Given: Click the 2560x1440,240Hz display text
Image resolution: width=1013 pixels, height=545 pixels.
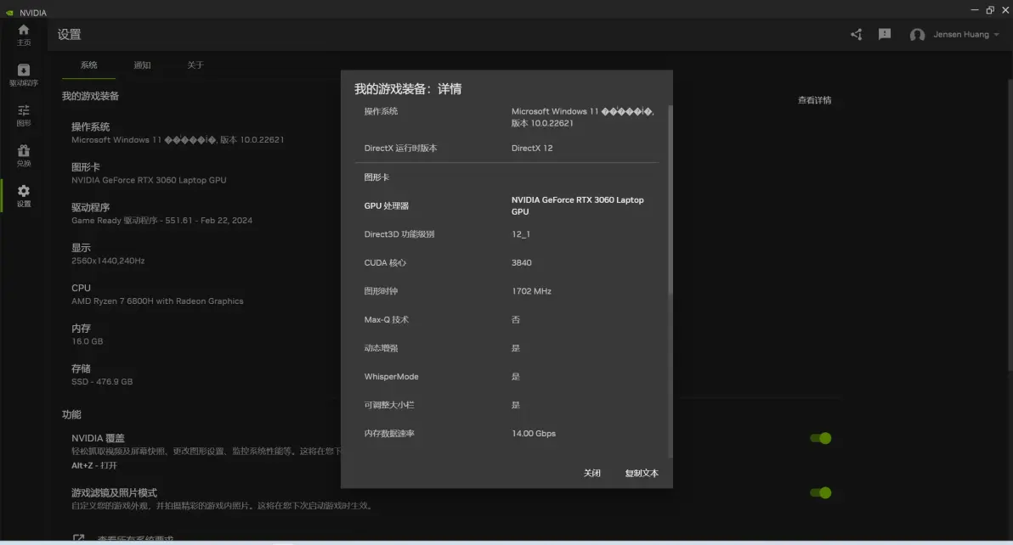Looking at the screenshot, I should (x=108, y=261).
